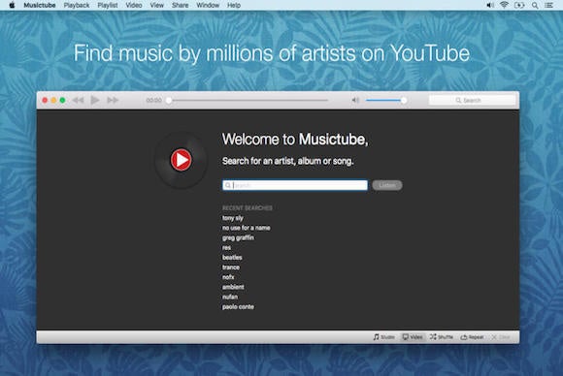Start playback with the play button

95,100
